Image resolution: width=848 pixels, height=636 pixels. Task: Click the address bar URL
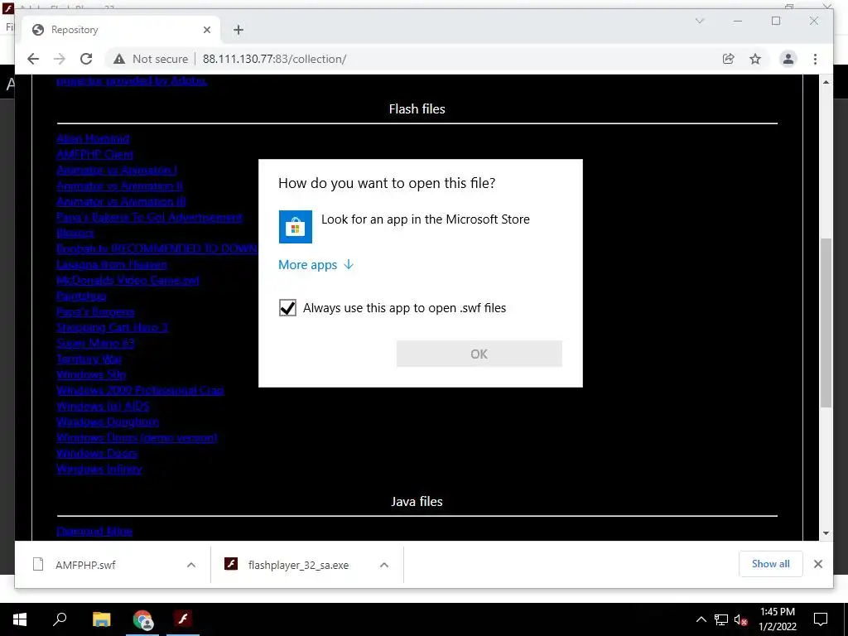pos(274,59)
